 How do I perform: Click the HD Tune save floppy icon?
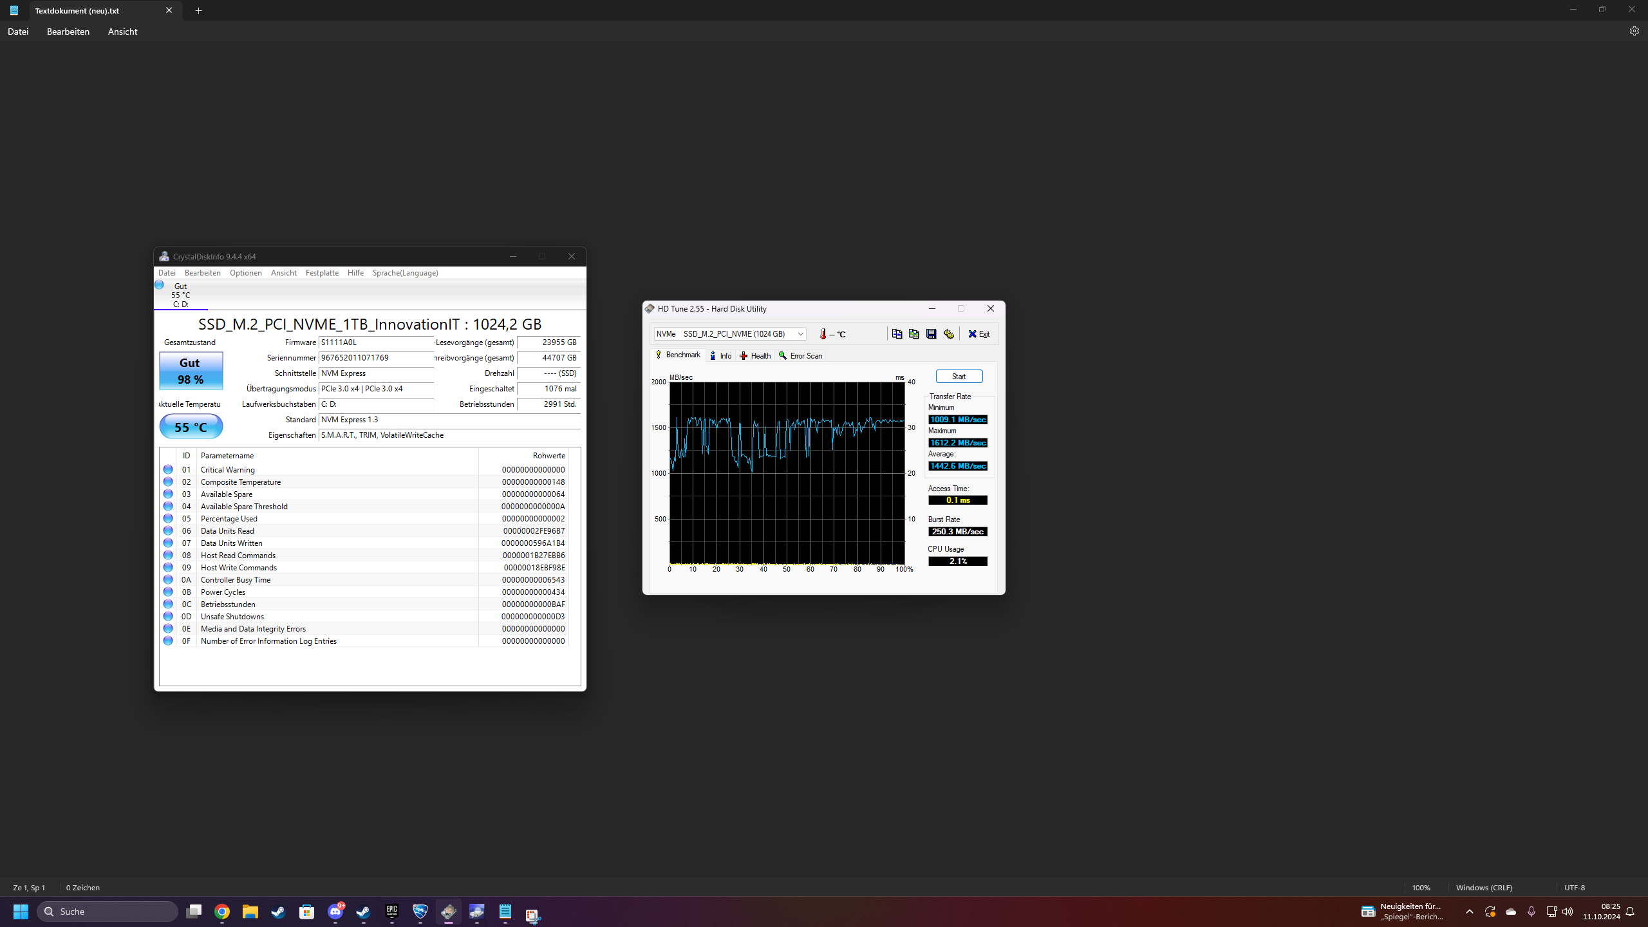pos(931,333)
